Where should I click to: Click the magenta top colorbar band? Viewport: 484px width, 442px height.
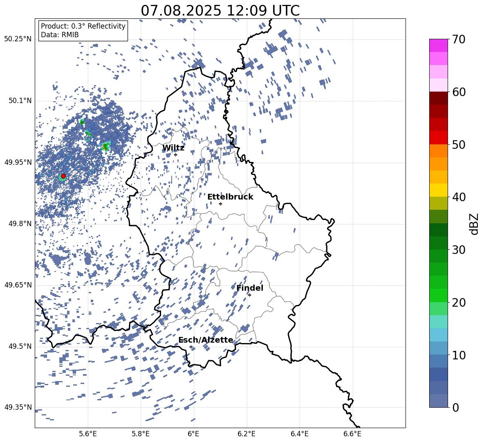[438, 45]
